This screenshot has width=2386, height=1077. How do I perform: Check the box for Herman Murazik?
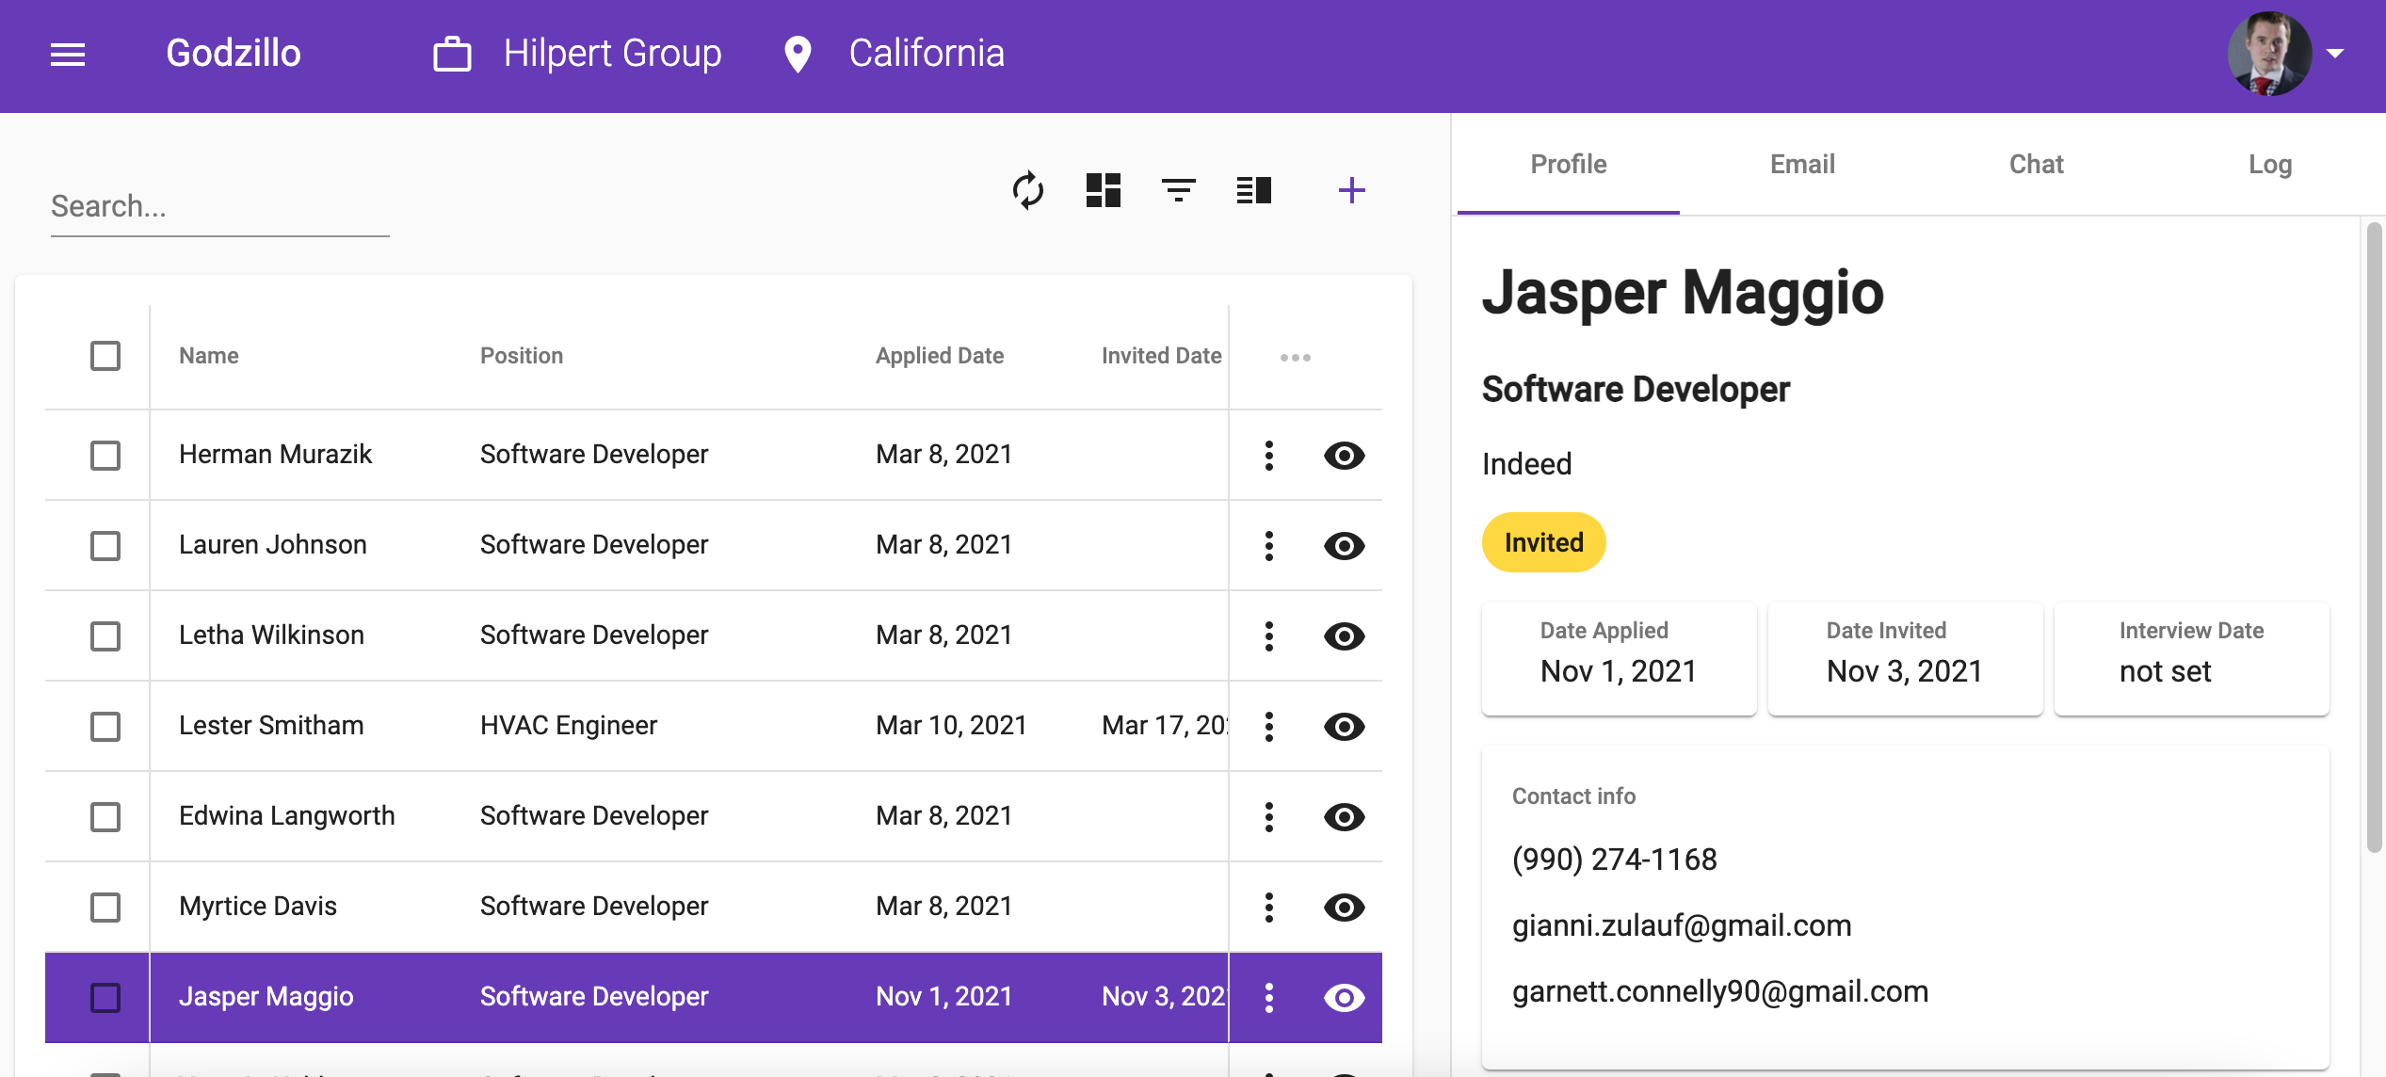pyautogui.click(x=105, y=455)
